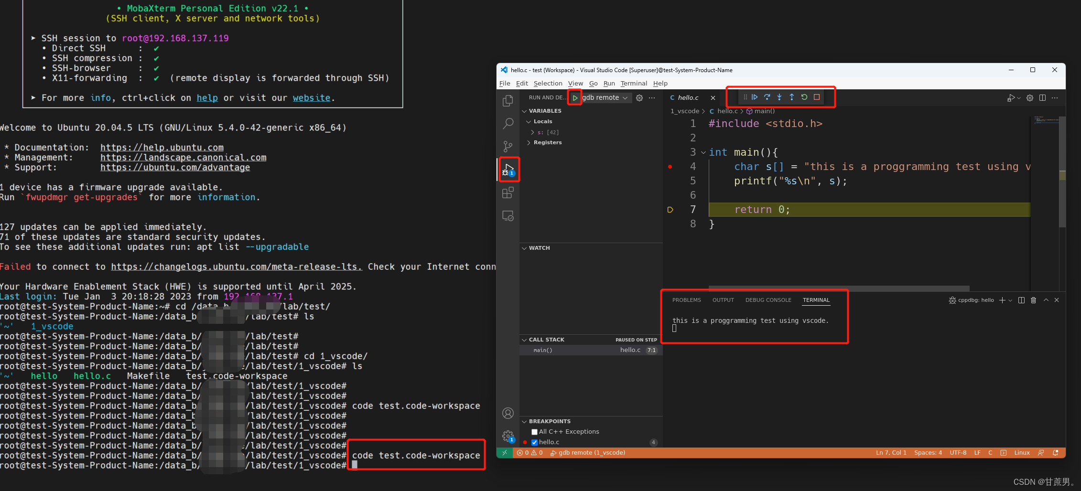The height and width of the screenshot is (491, 1081).
Task: Step into in the debug toolbar
Action: click(779, 97)
